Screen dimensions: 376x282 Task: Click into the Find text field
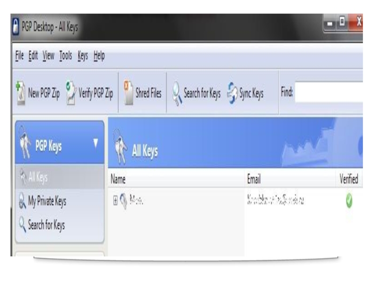point(329,92)
